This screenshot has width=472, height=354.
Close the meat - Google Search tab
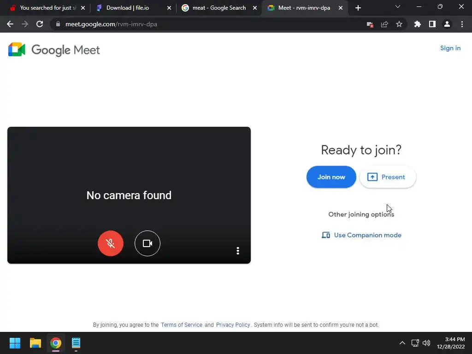tap(255, 8)
